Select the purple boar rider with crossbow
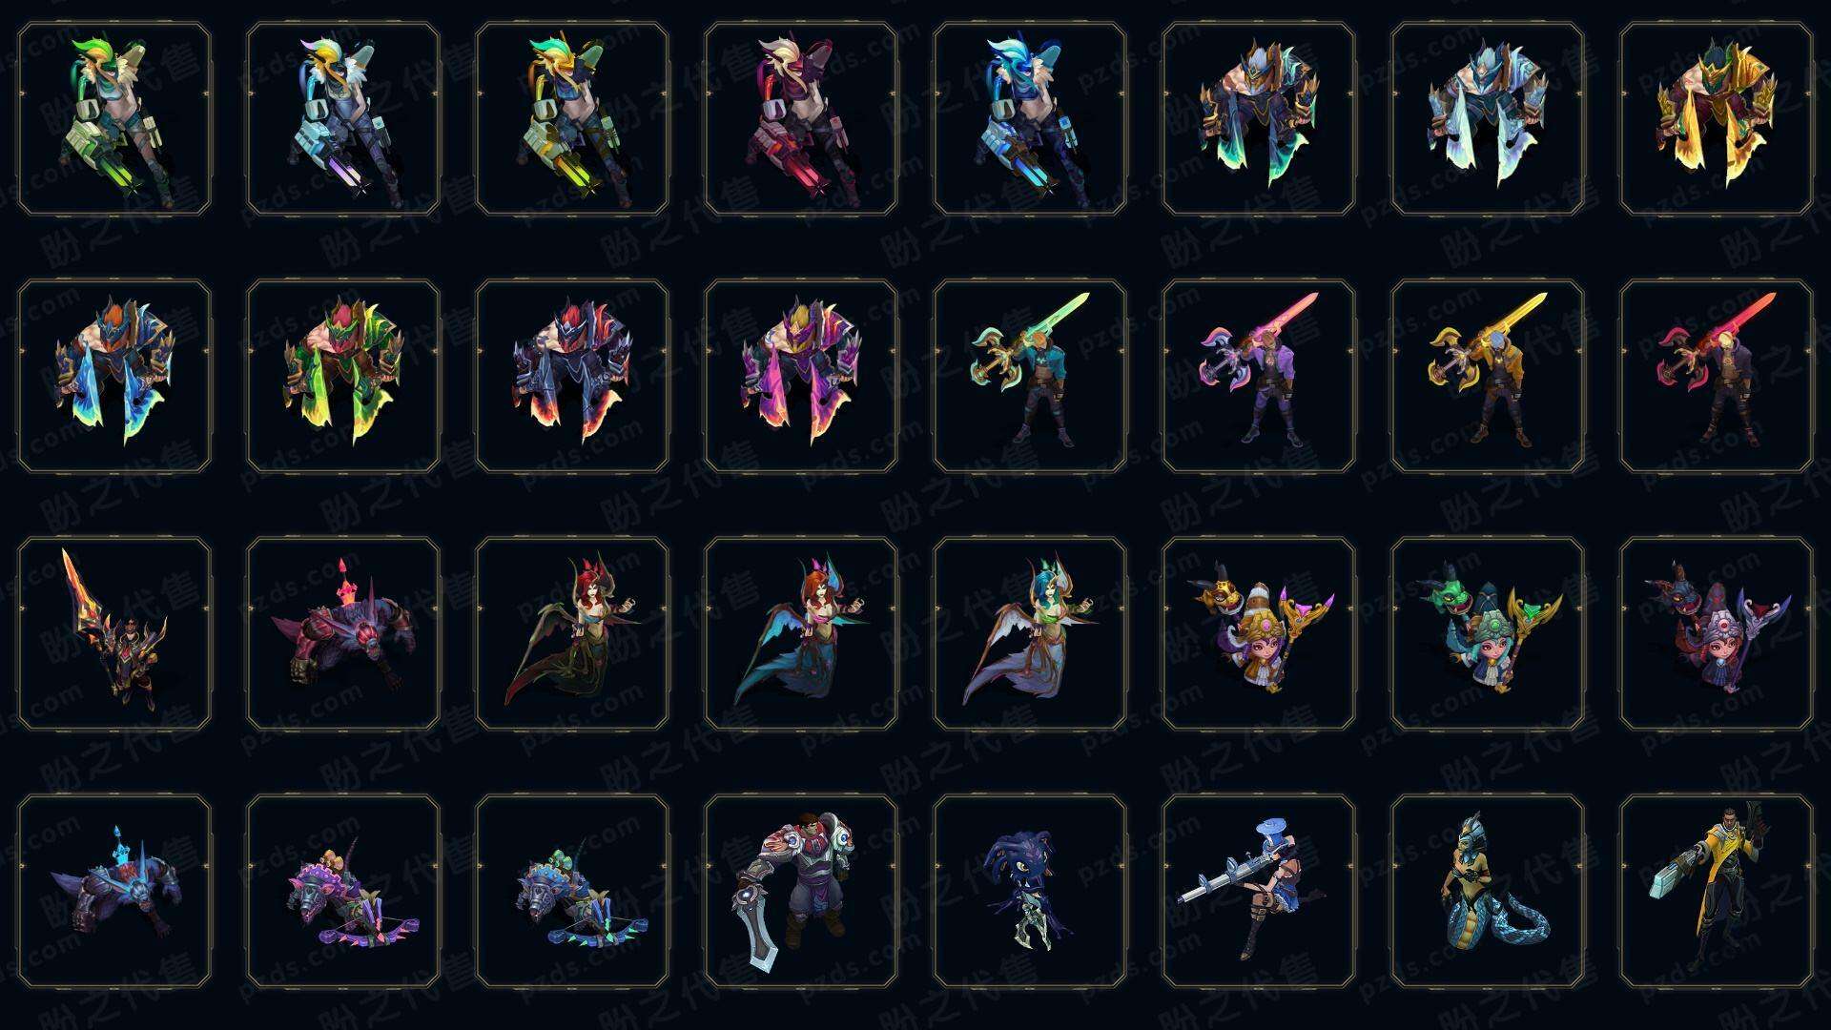 click(343, 891)
